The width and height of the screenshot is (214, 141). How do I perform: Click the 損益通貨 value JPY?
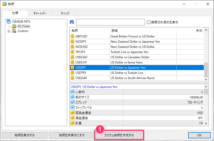[200, 118]
